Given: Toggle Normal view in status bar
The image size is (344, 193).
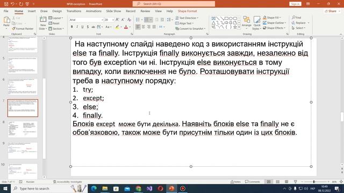Looking at the screenshot, I should (269, 182).
